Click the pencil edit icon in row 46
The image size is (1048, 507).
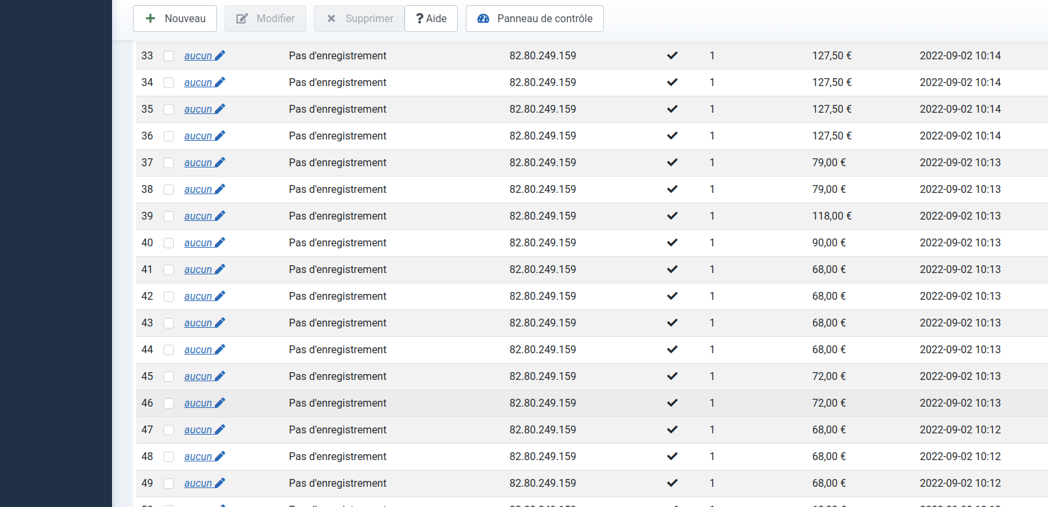(220, 403)
